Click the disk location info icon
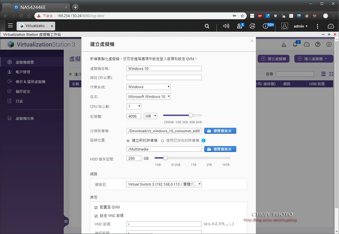Screen dimensions: 339x234 click(x=203, y=140)
